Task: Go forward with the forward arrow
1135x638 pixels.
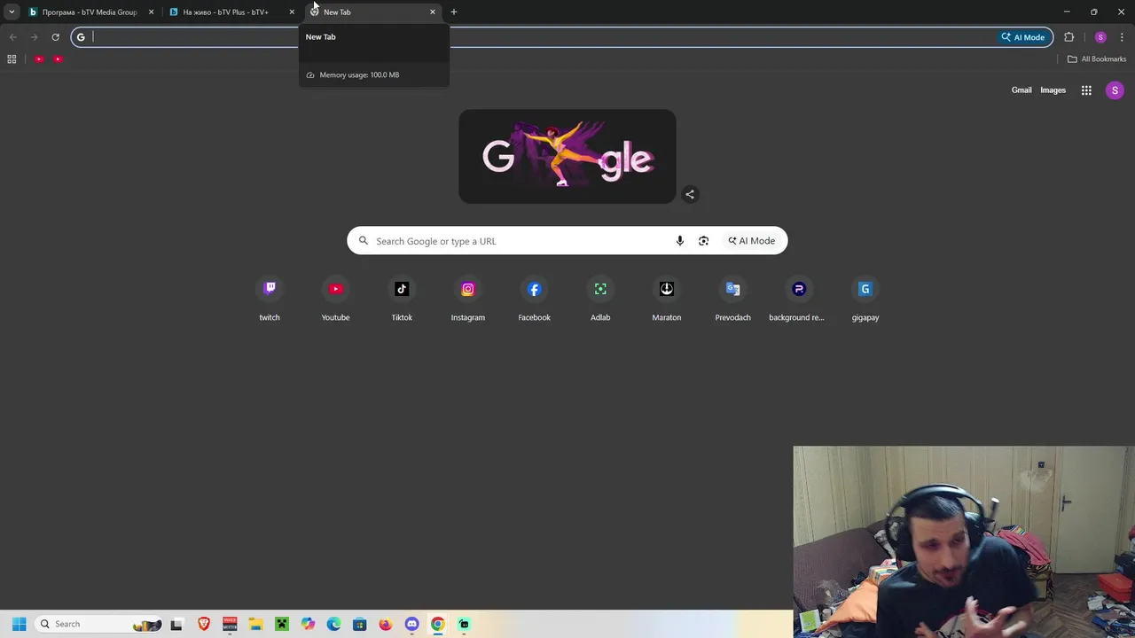Action: (x=34, y=37)
